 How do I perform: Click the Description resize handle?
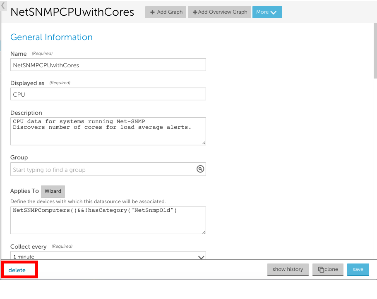(204, 143)
